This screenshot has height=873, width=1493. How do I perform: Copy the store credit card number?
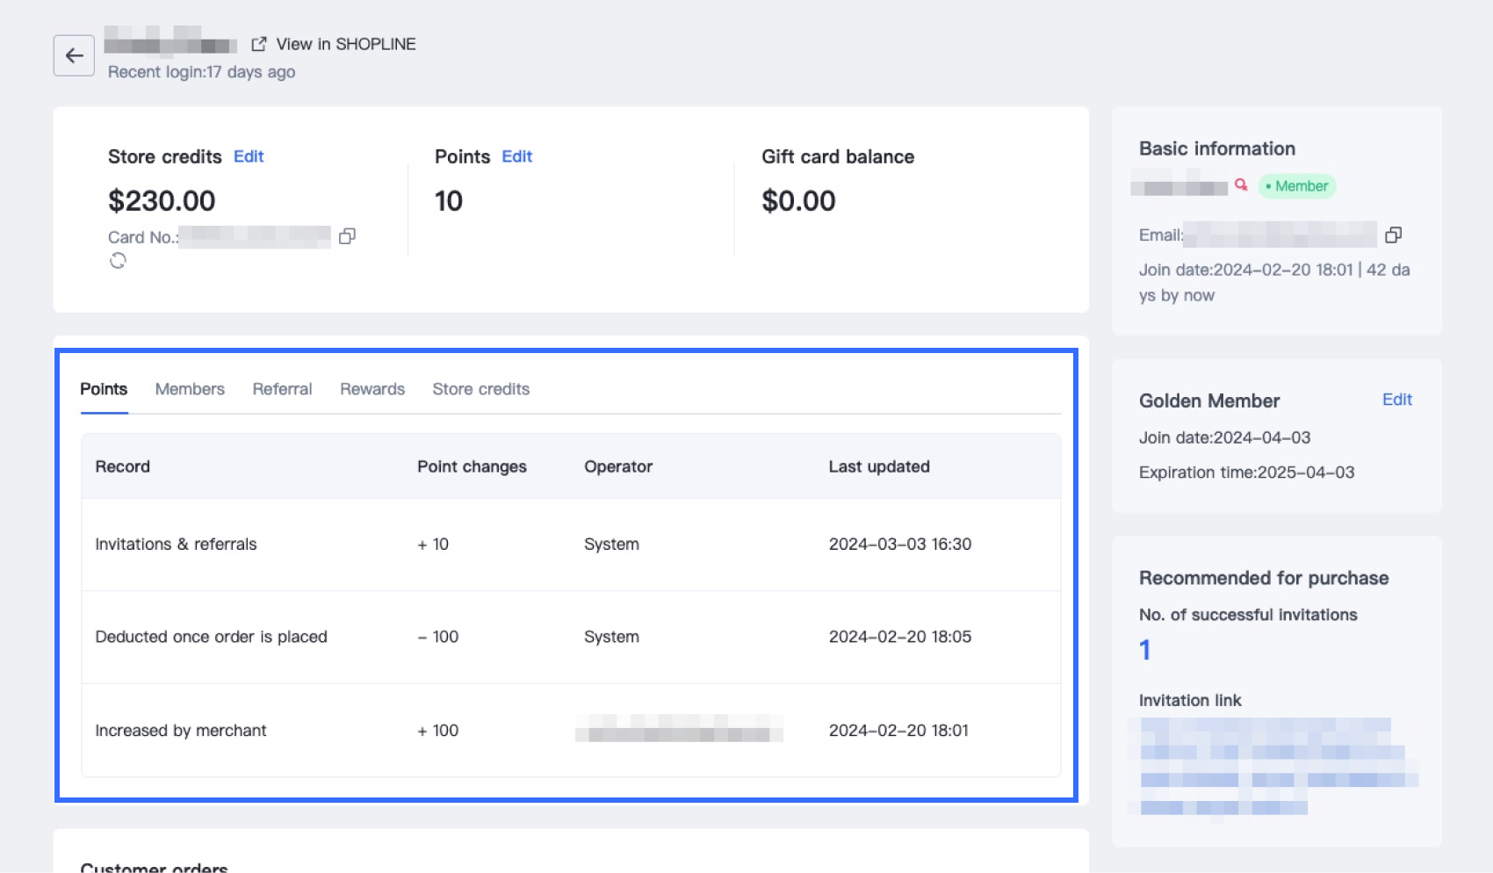[347, 236]
